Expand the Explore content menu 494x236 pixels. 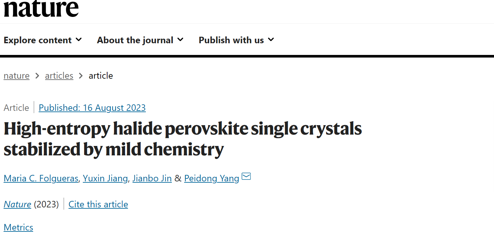(43, 40)
